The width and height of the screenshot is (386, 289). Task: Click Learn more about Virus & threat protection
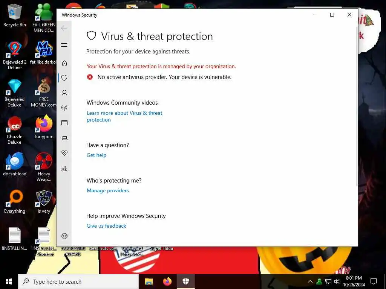[124, 116]
